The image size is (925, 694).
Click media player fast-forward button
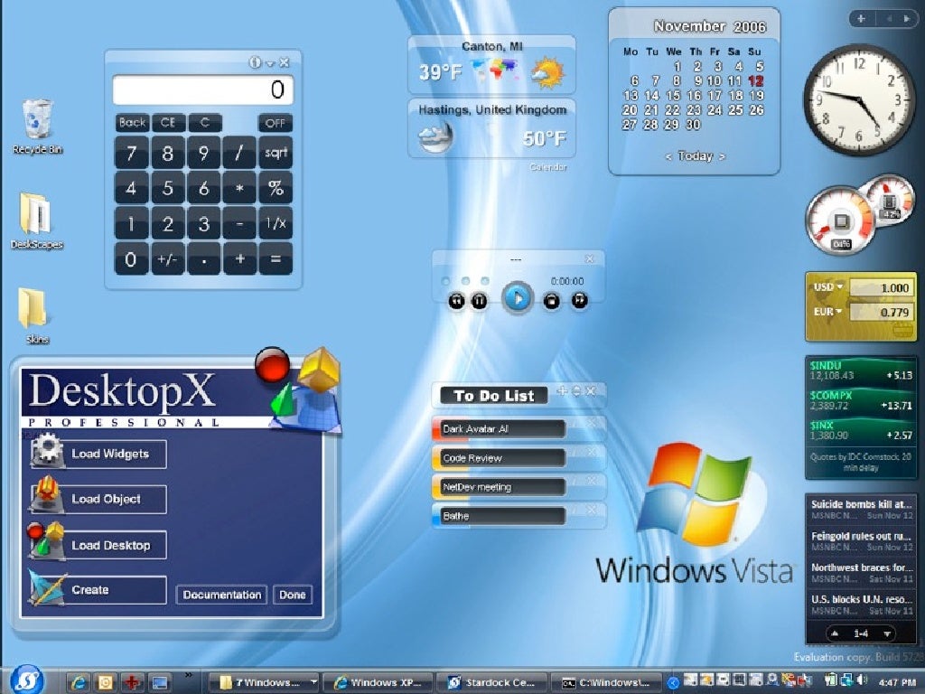(x=579, y=300)
